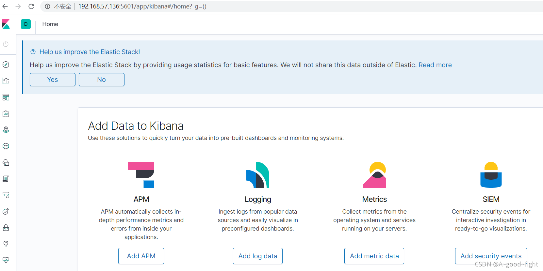Decline usage statistics with No
Image resolution: width=543 pixels, height=271 pixels.
[x=102, y=80]
